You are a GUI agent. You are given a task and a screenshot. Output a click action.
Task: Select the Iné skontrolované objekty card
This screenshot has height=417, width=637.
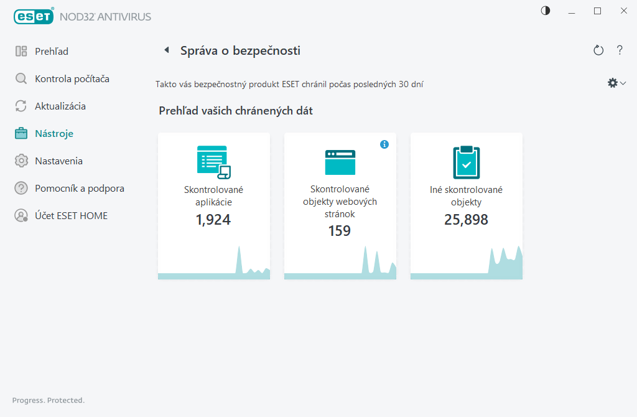467,205
